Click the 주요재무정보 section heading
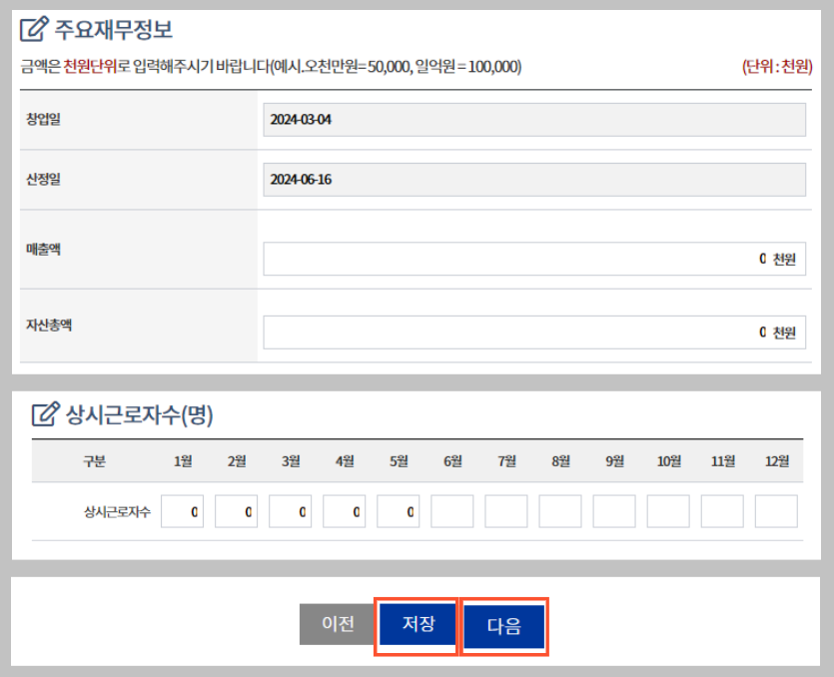This screenshot has width=834, height=677. (114, 29)
